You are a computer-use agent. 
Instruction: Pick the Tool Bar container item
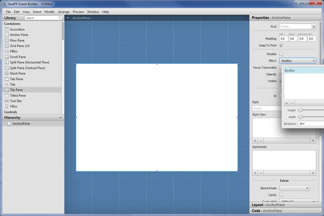point(16,101)
